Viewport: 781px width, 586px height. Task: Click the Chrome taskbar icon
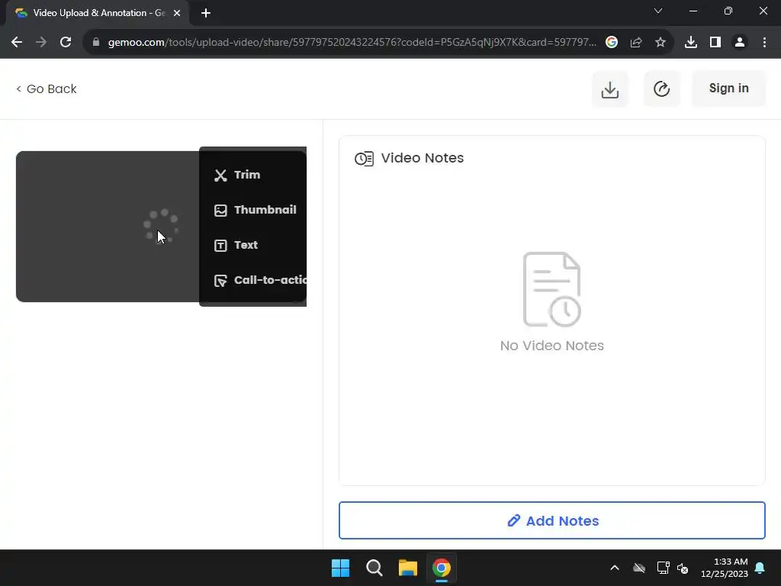[x=442, y=568]
